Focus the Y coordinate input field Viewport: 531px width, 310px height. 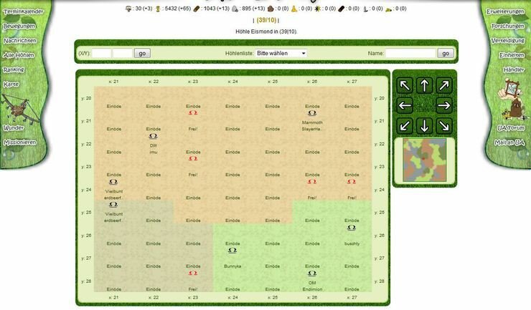[122, 54]
